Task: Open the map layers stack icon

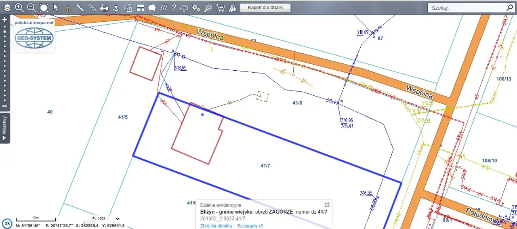Action: coord(7,8)
